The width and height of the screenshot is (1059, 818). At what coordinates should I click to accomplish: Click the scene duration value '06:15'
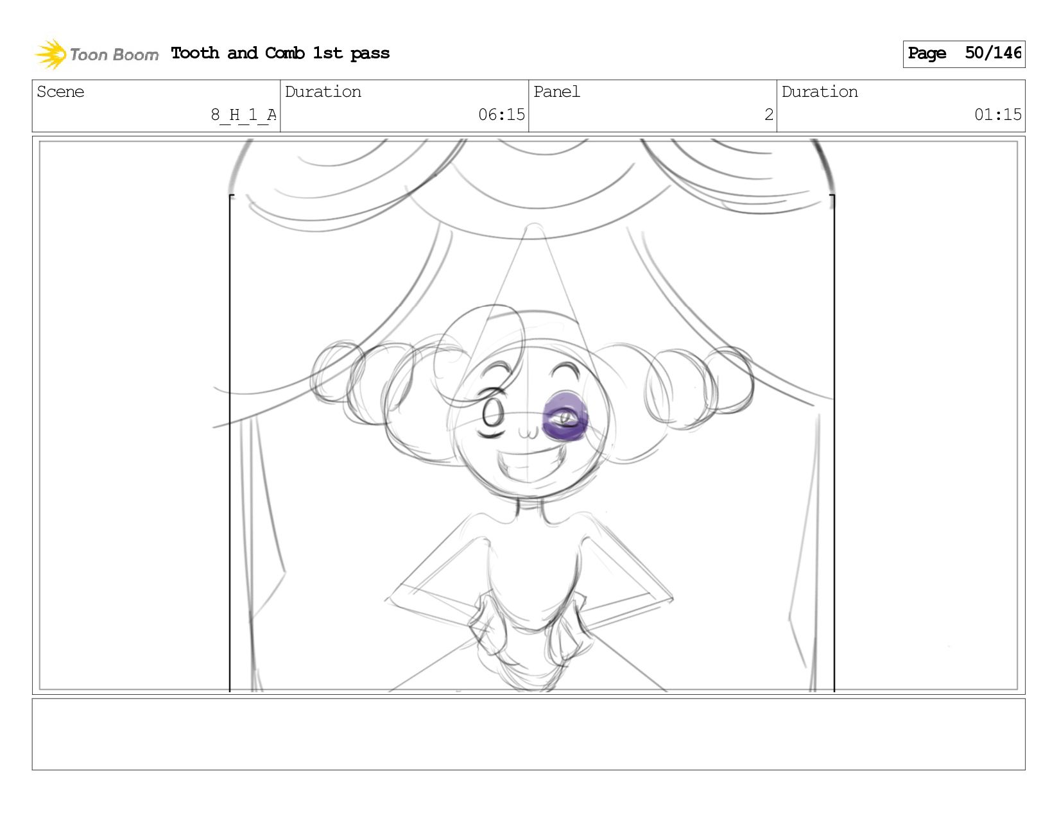(501, 115)
